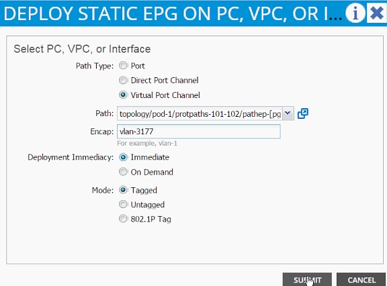
Task: Click the 'For example, vlan-1' hint text
Action: [147, 143]
